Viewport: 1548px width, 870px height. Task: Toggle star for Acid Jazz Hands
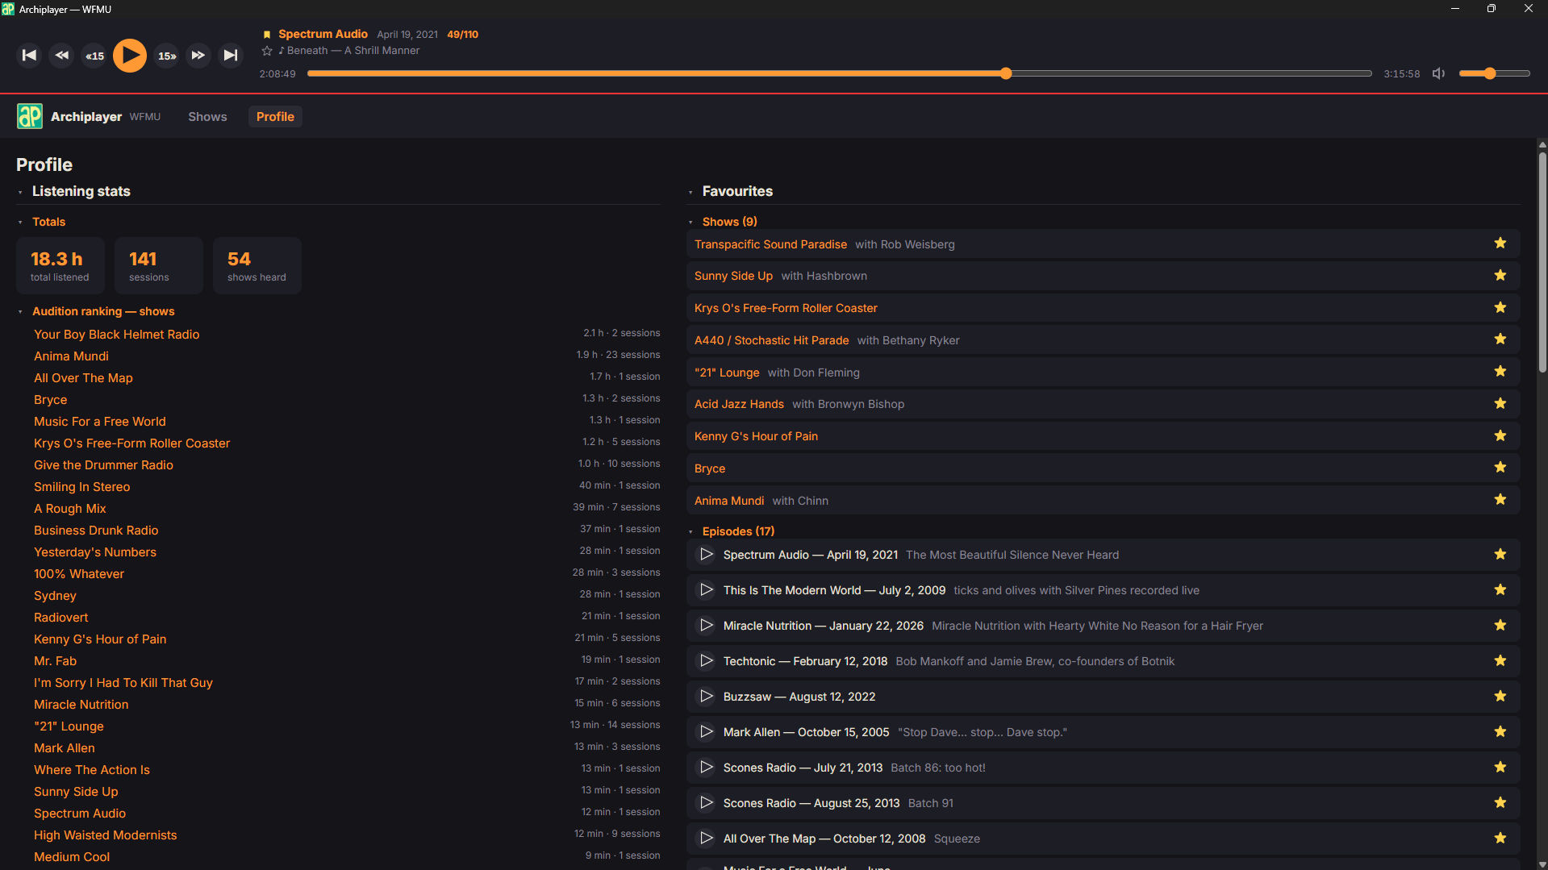coord(1500,404)
